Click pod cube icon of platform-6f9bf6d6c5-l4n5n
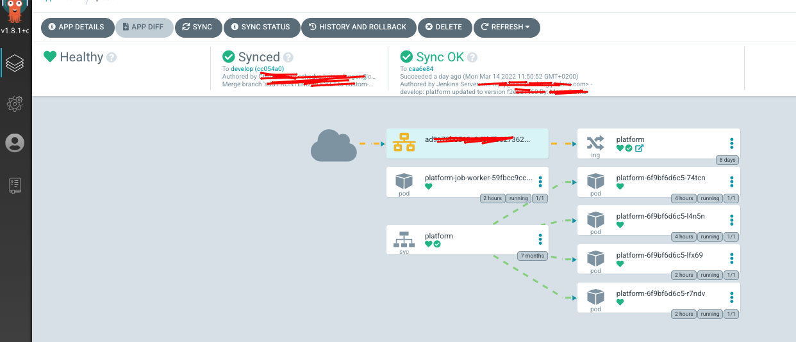Viewport: 796px width, 342px height. [595, 219]
